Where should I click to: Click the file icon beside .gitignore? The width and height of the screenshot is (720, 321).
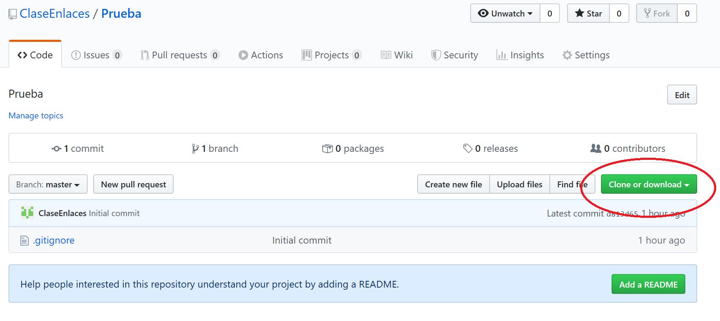25,241
